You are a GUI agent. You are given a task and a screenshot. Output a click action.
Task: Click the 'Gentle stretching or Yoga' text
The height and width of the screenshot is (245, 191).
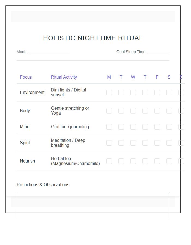70,111
